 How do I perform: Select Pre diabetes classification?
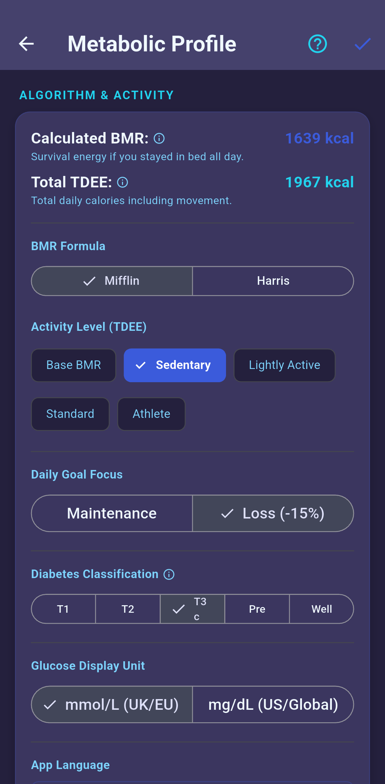(257, 609)
